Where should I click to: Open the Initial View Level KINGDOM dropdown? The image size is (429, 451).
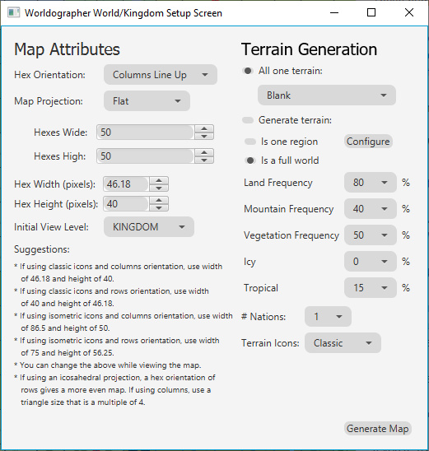pos(149,227)
